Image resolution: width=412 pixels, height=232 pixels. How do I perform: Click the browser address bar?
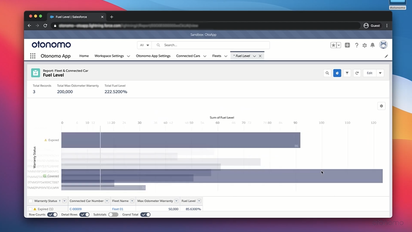point(205,26)
